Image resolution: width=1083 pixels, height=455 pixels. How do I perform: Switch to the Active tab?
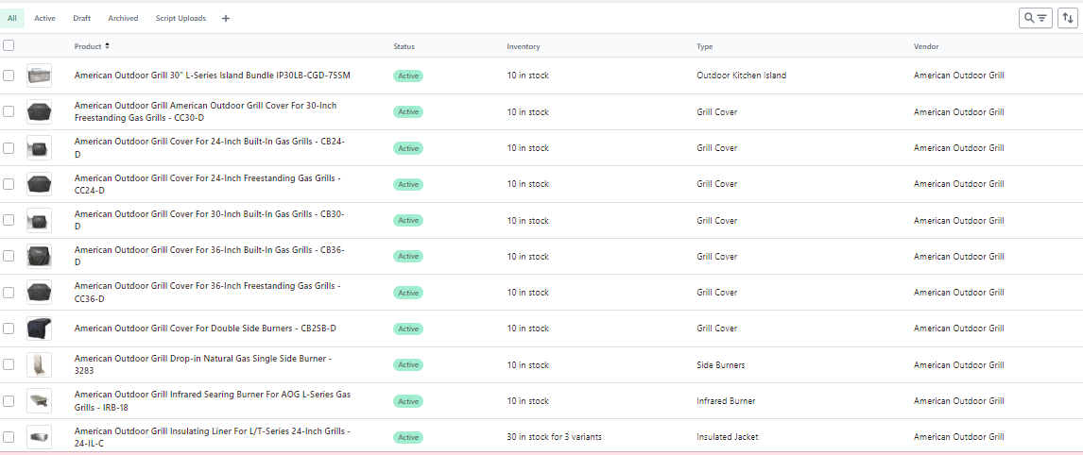tap(45, 19)
